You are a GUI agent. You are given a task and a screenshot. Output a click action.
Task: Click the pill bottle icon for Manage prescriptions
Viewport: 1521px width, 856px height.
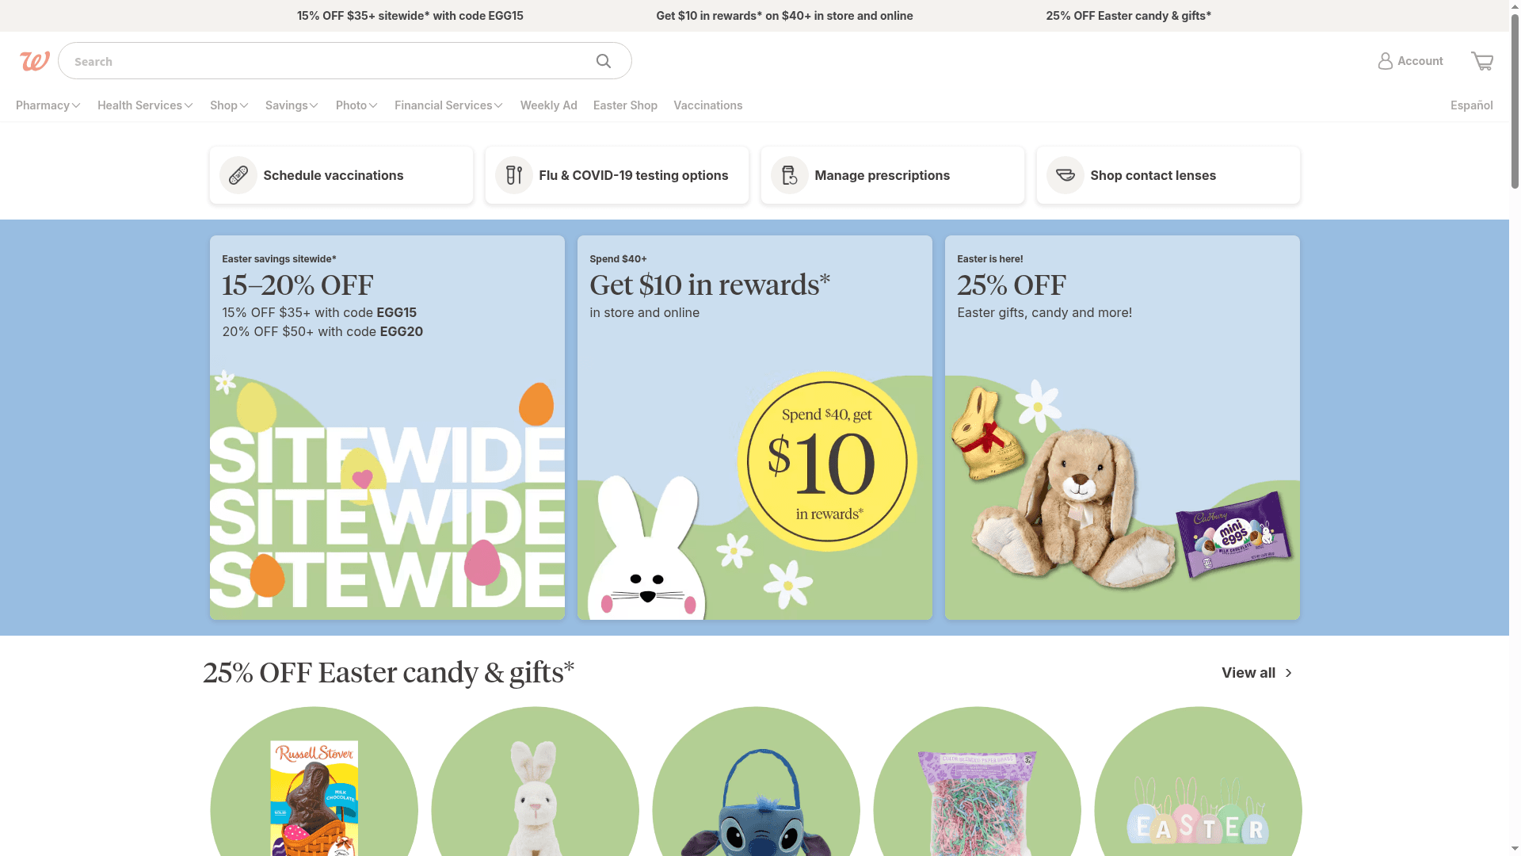pos(790,175)
